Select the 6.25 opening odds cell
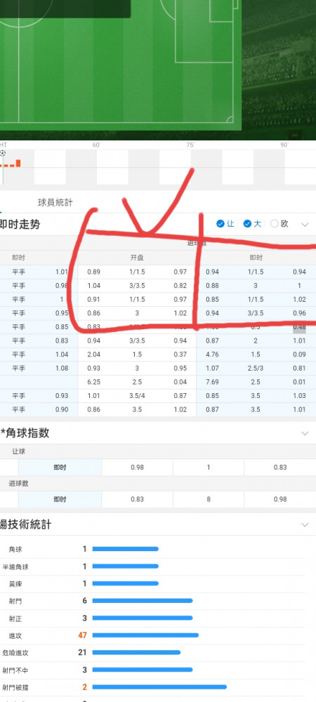This screenshot has width=316, height=702. 94,383
